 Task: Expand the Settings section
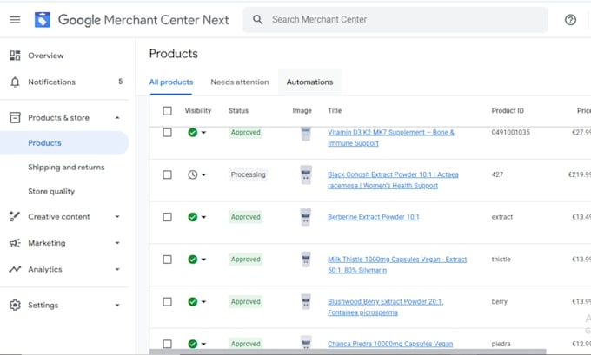[117, 305]
